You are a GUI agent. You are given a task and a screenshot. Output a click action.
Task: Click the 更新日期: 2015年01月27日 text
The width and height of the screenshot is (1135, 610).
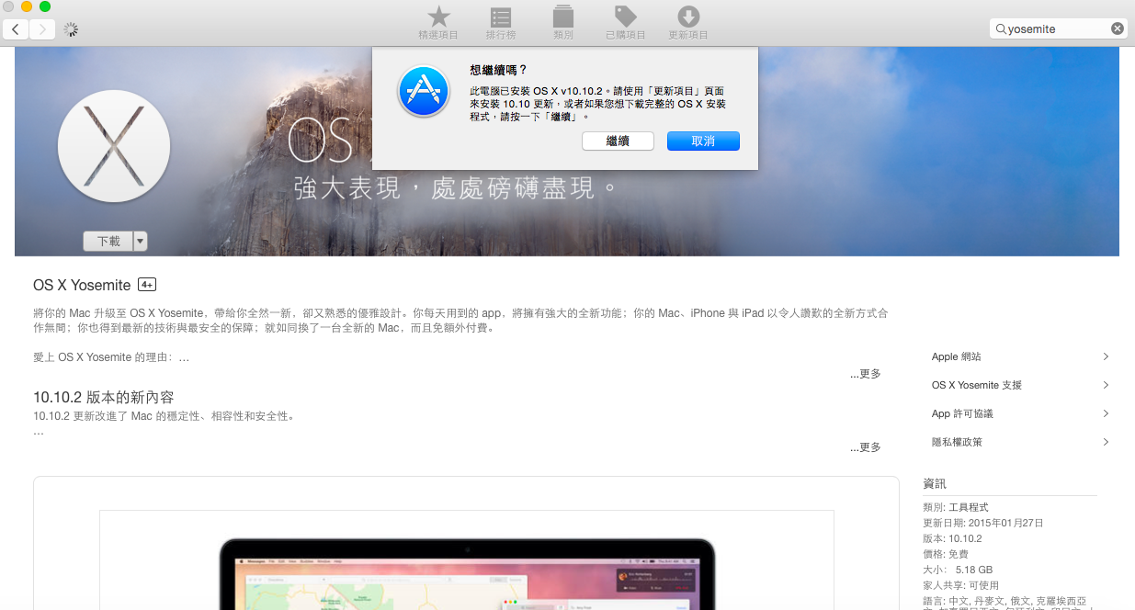(983, 523)
